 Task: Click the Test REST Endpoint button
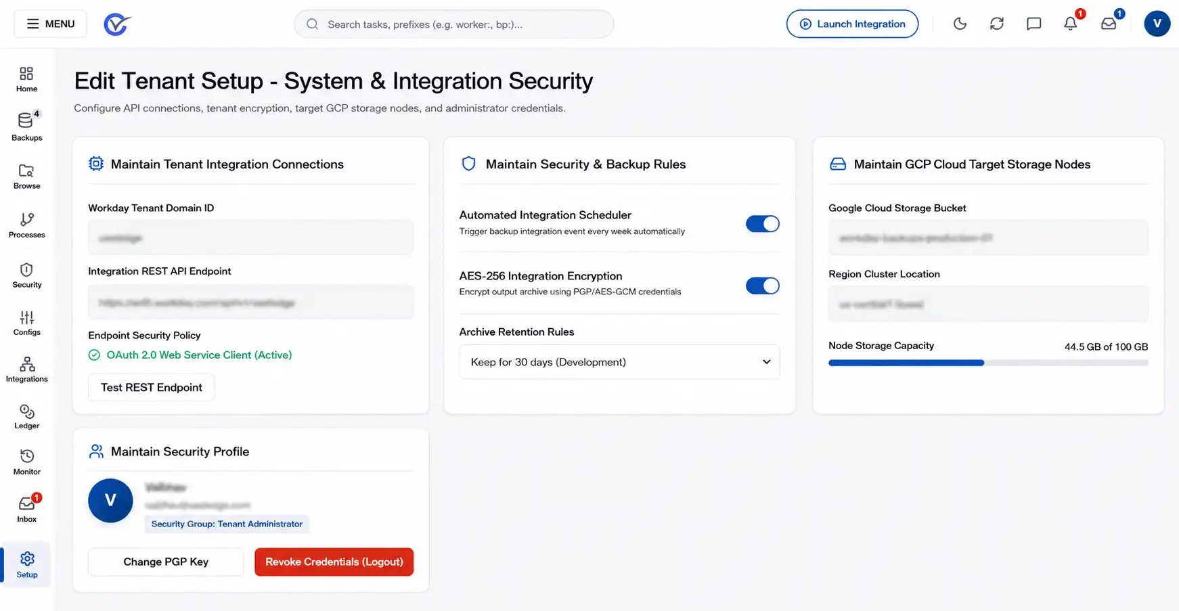(x=152, y=387)
